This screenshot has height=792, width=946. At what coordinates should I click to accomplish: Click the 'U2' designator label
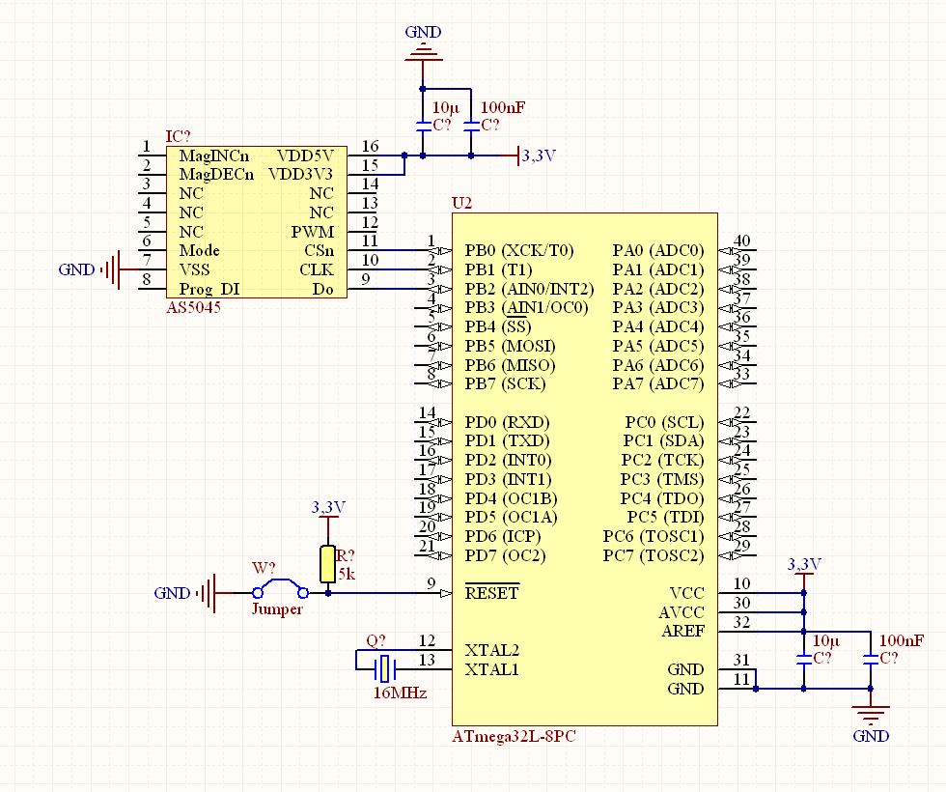461,204
